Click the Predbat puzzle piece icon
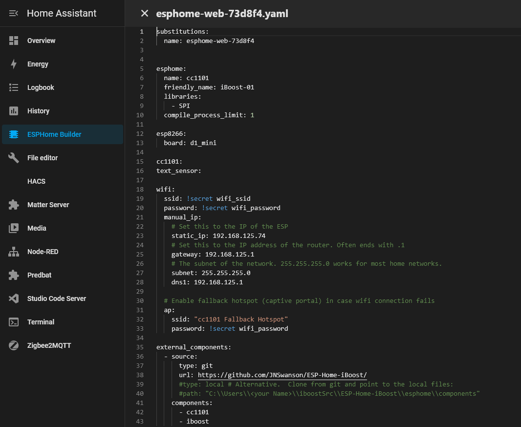The image size is (521, 427). (x=14, y=275)
